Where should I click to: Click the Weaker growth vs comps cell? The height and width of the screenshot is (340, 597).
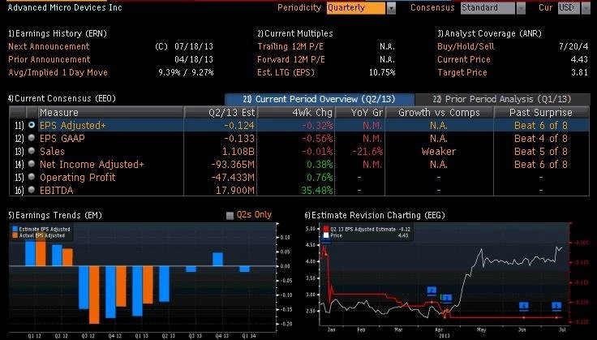(439, 151)
